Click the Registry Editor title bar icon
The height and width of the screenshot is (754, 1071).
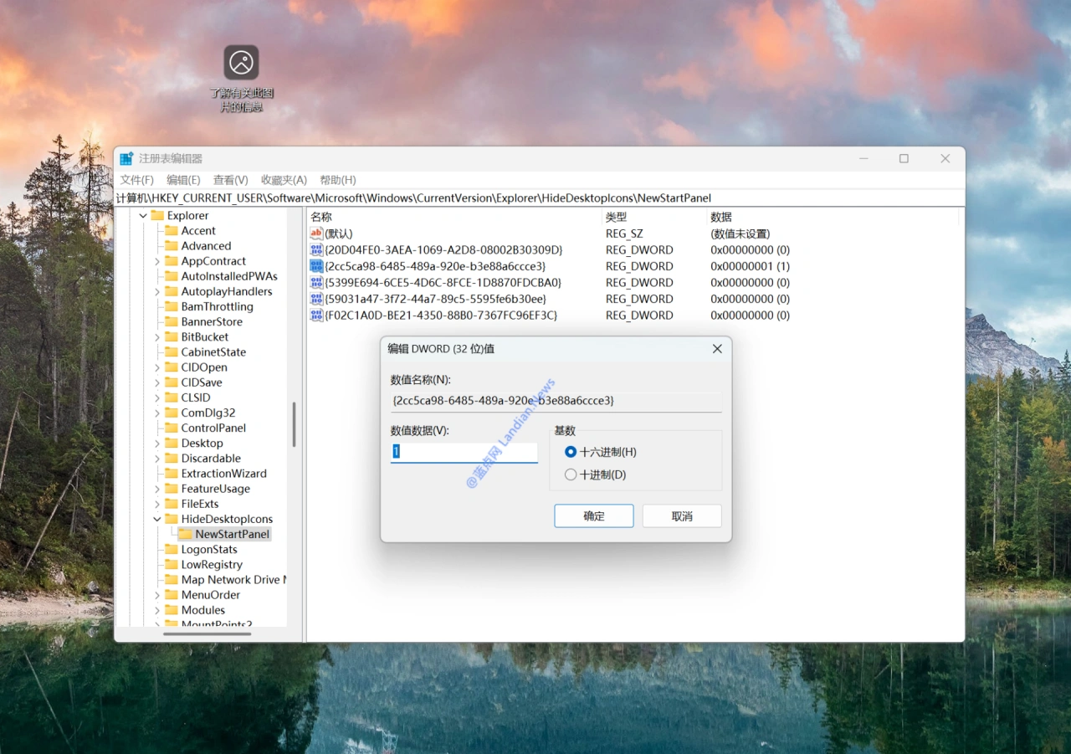126,159
